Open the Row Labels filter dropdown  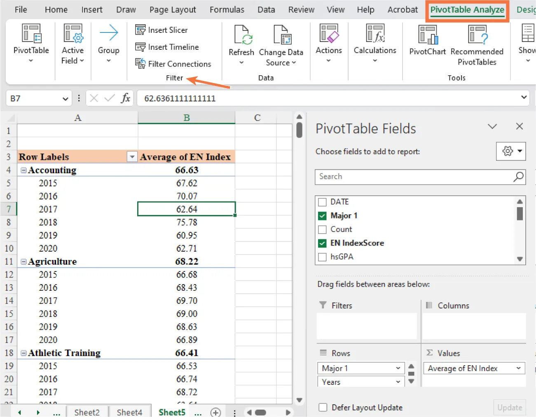pos(132,157)
